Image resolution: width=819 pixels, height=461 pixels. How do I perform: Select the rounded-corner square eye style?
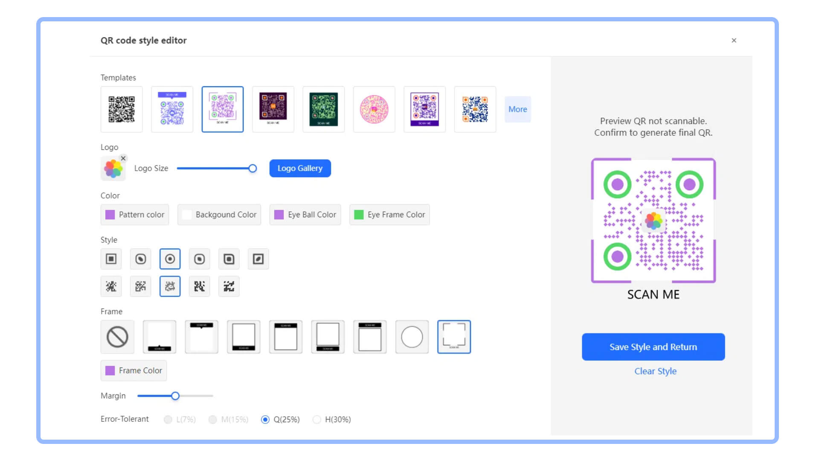click(x=229, y=259)
